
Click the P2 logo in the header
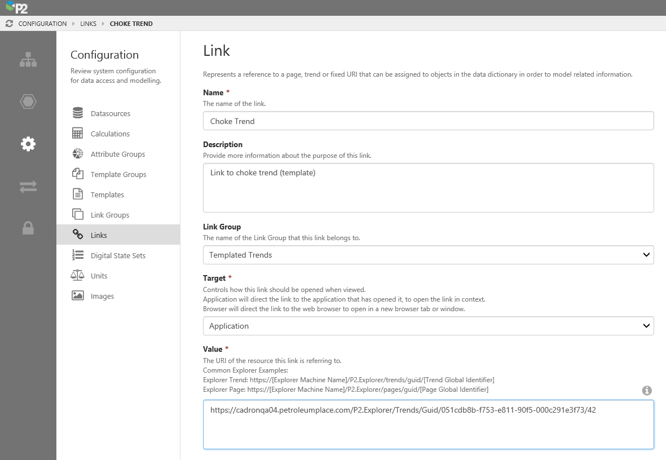pyautogui.click(x=16, y=8)
